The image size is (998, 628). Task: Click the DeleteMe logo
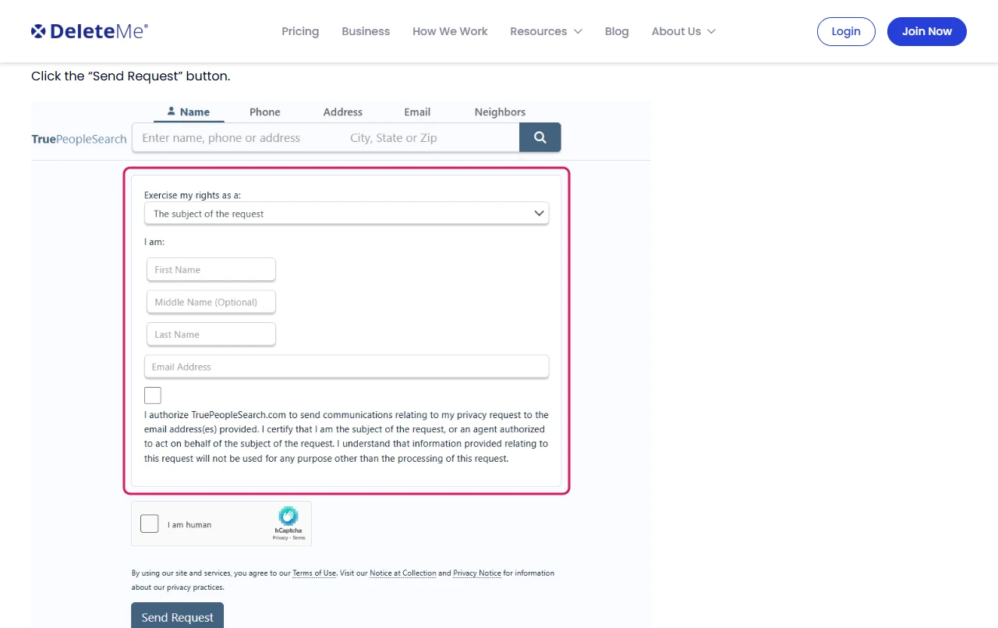pos(90,31)
